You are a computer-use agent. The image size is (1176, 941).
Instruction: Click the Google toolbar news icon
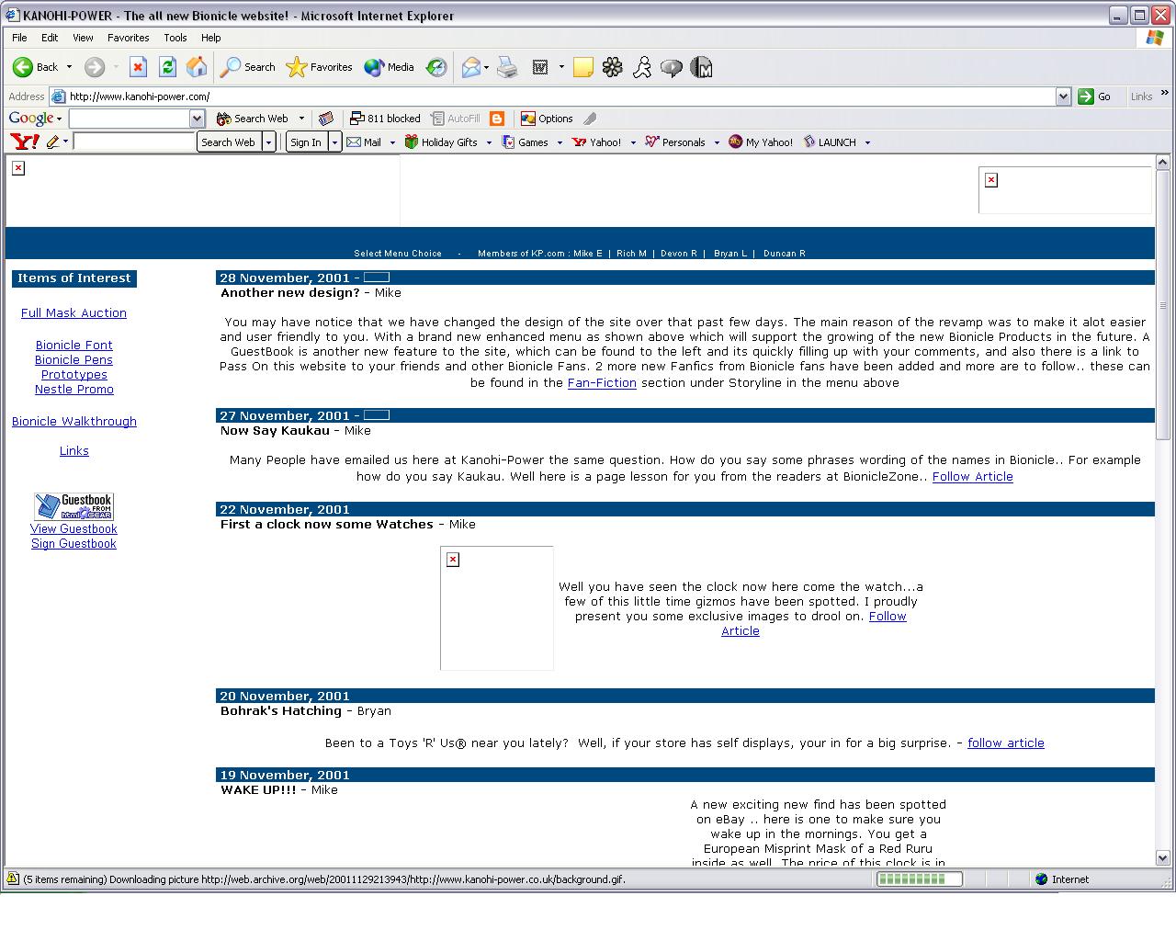(325, 119)
